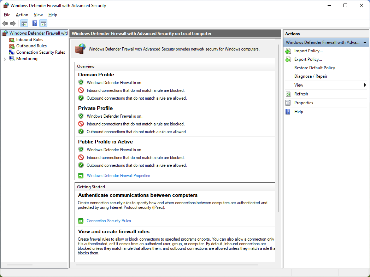Select the root firewall node icon in tree

[x=5, y=33]
